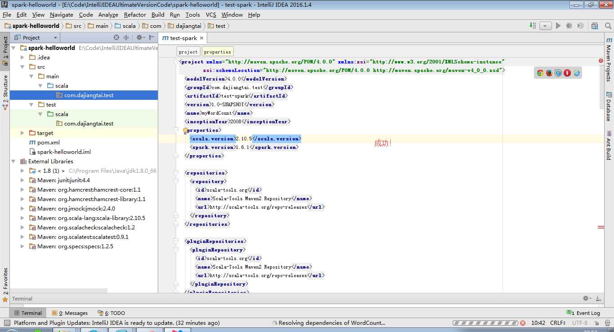Click the red error indicator in editor
Screen dimensions: 614x332
pyautogui.click(x=601, y=61)
